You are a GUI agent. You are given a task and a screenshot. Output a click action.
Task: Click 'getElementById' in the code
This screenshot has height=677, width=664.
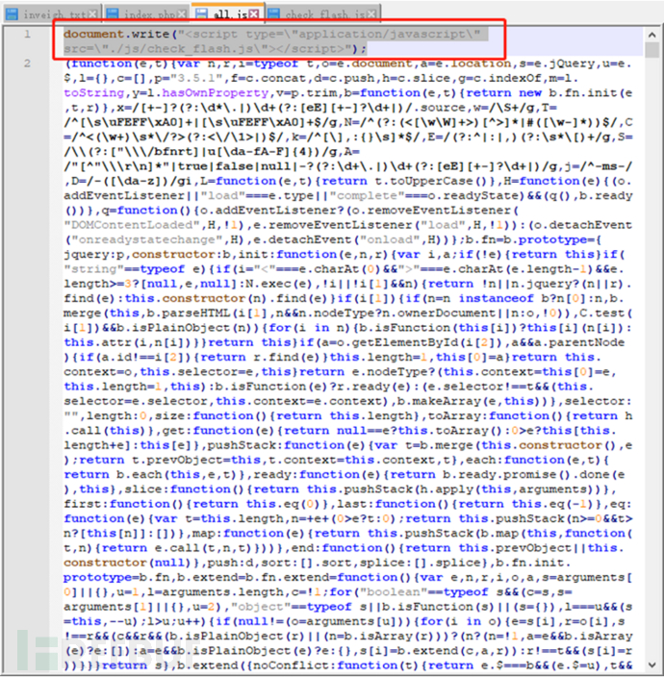[x=404, y=342]
